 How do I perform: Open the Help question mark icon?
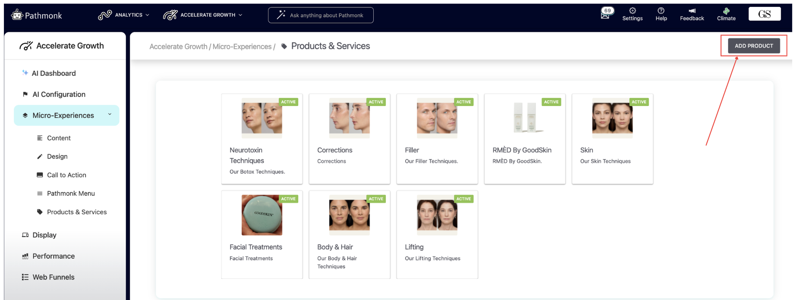pyautogui.click(x=661, y=11)
